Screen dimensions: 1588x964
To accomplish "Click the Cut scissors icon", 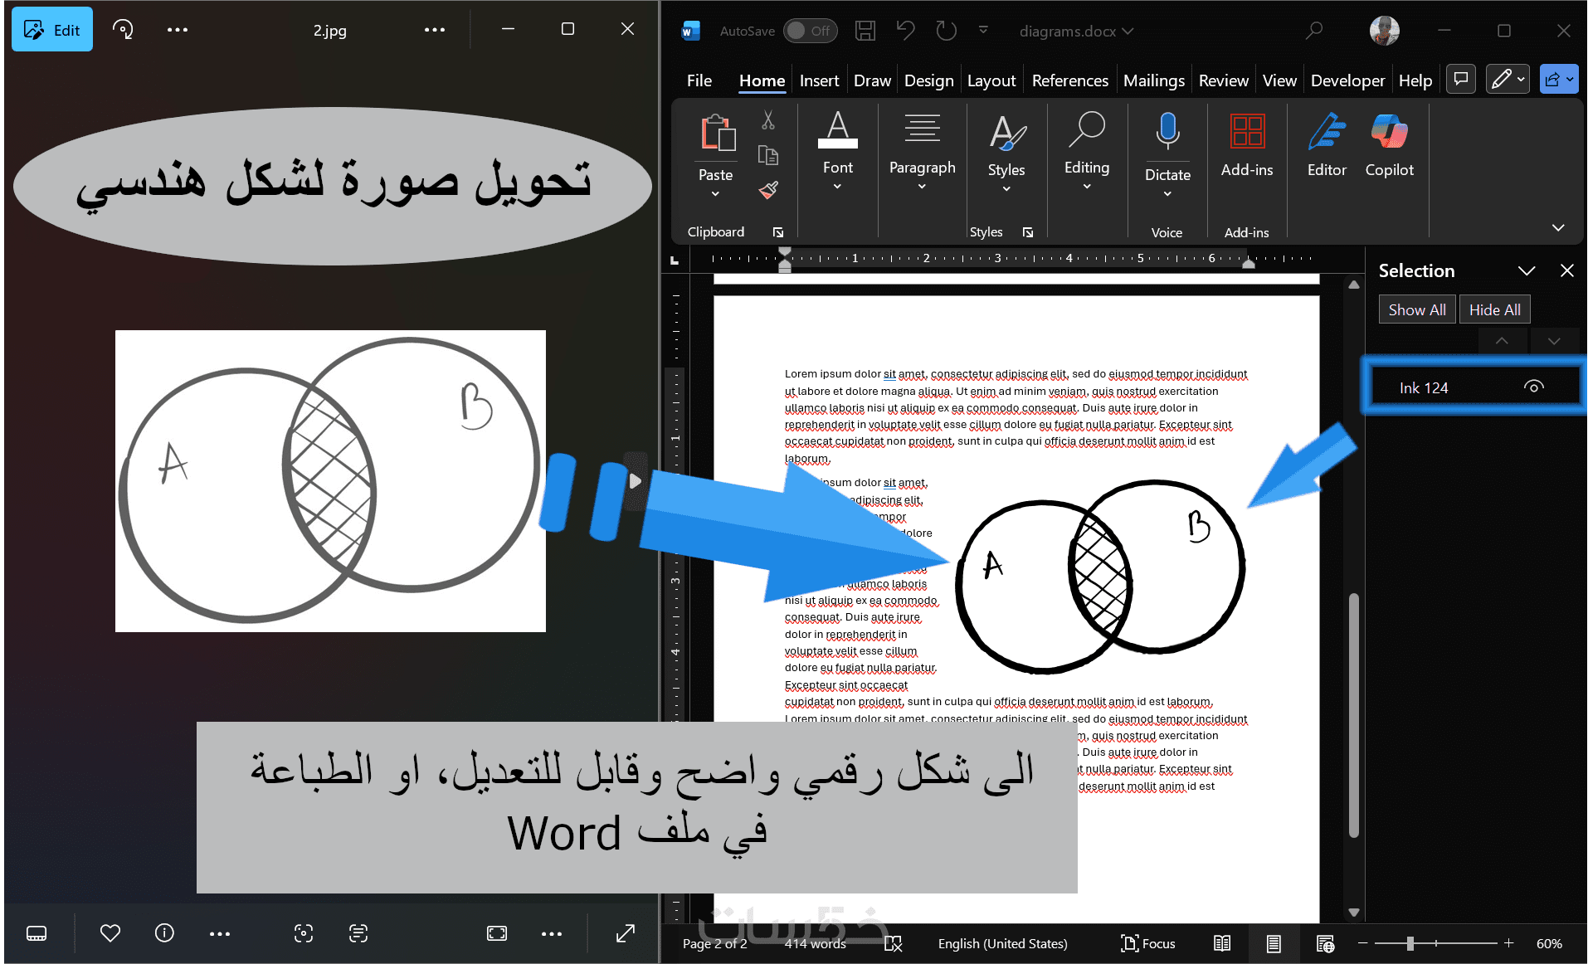I will tap(768, 121).
